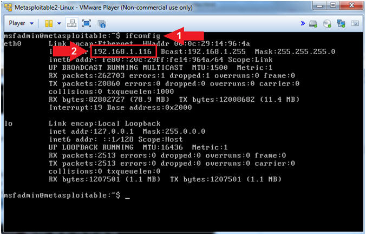Viewport: 366px width, 235px height.
Task: Open the network adapter device icon
Action: coord(341,23)
